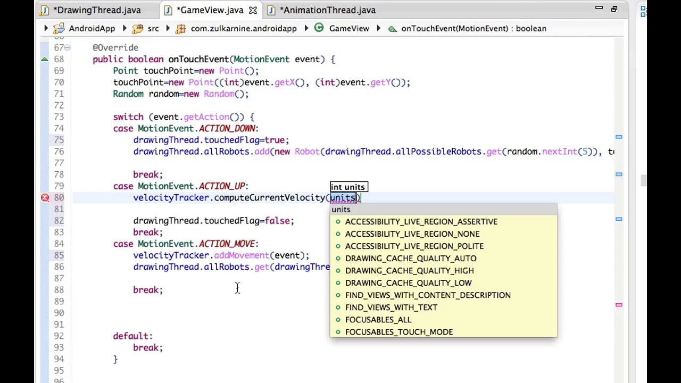Maximize the editor area

click(614, 9)
